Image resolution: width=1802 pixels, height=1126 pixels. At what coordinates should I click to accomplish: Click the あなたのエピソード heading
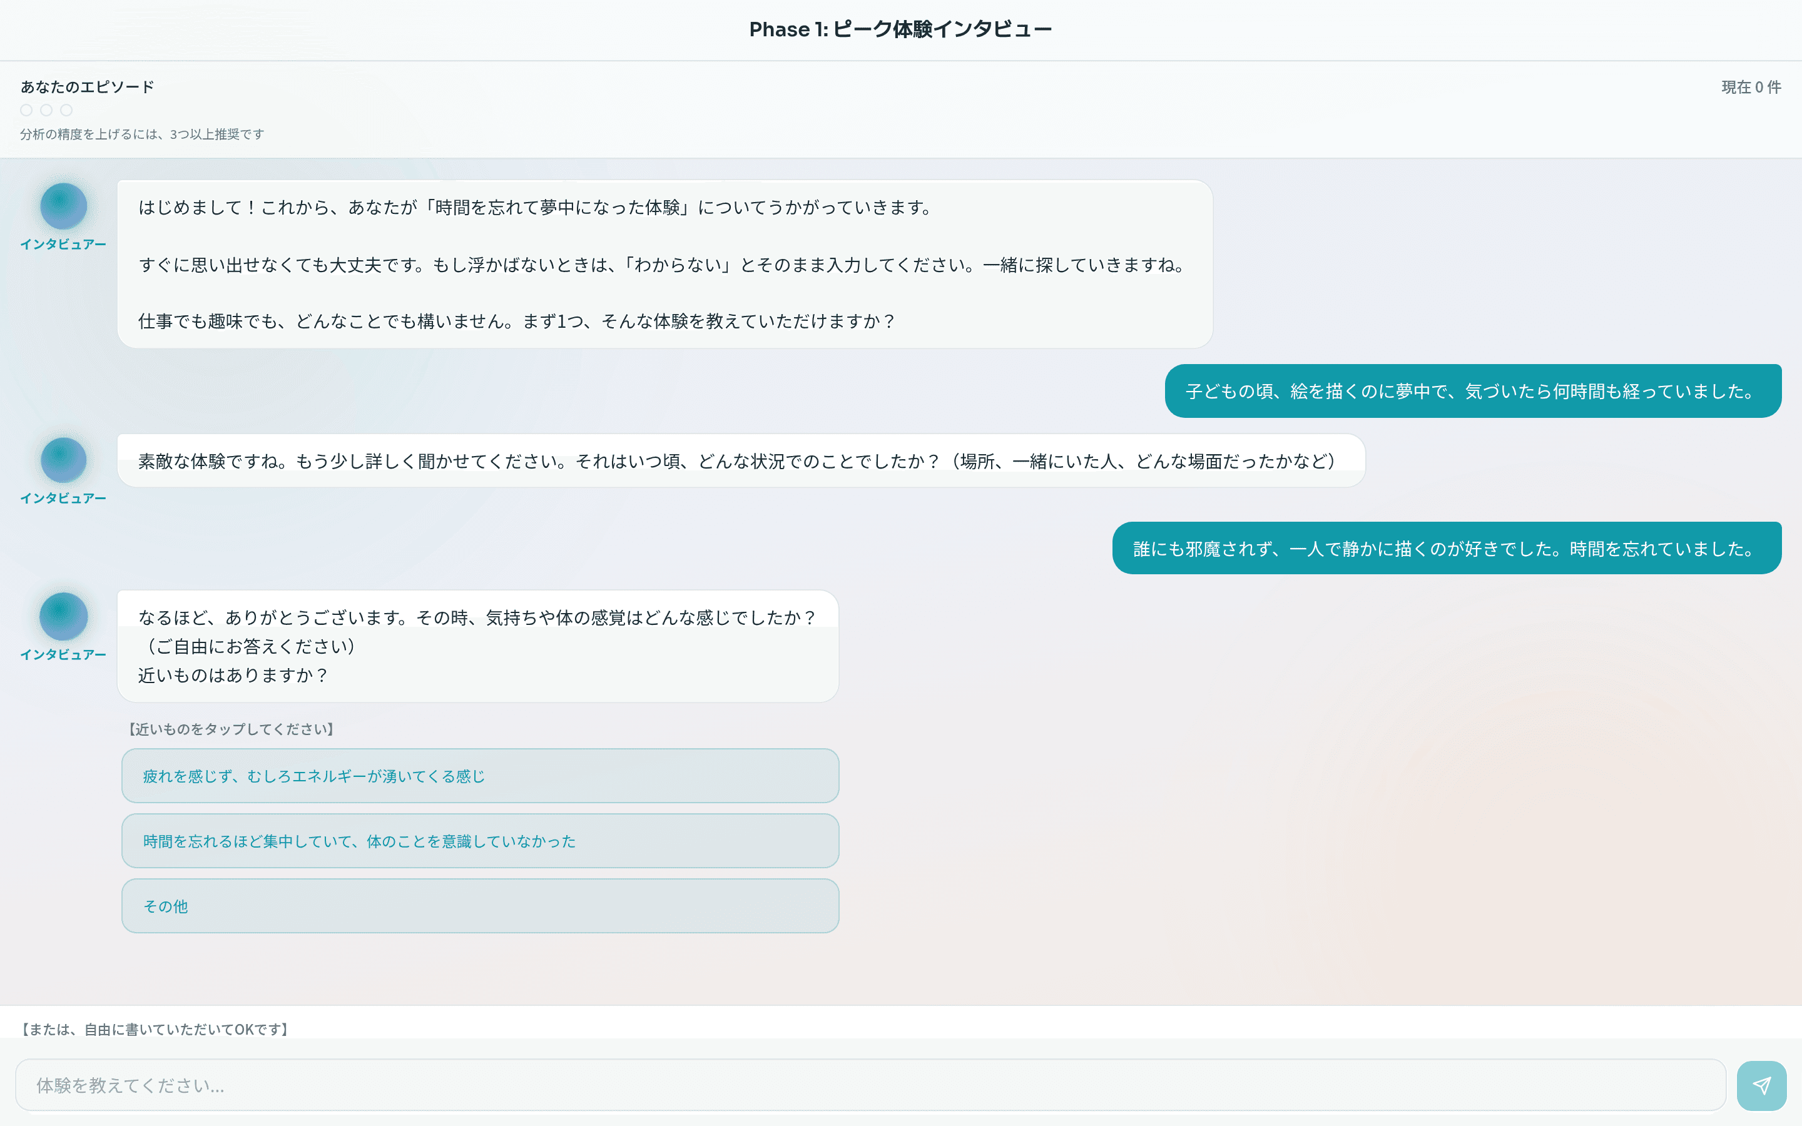click(87, 86)
